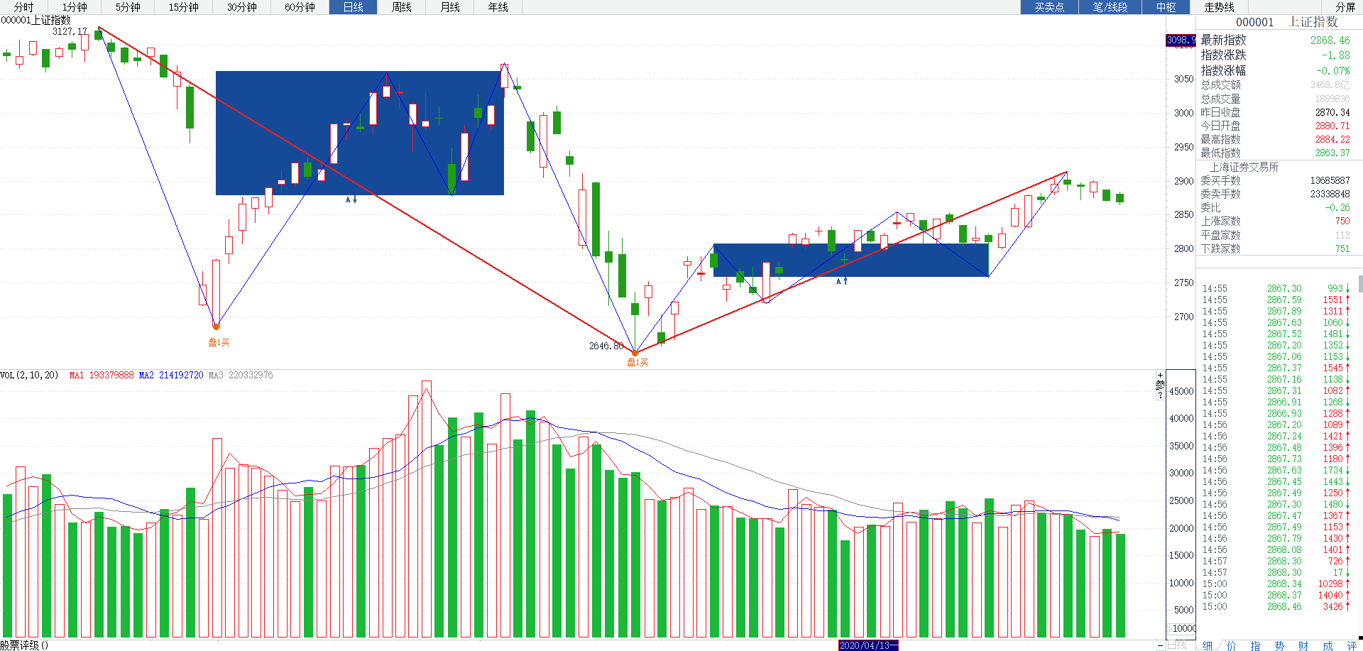The width and height of the screenshot is (1363, 651).
Task: Click the minus icon beside the 日线 label at the bottom
Action: [1161, 645]
